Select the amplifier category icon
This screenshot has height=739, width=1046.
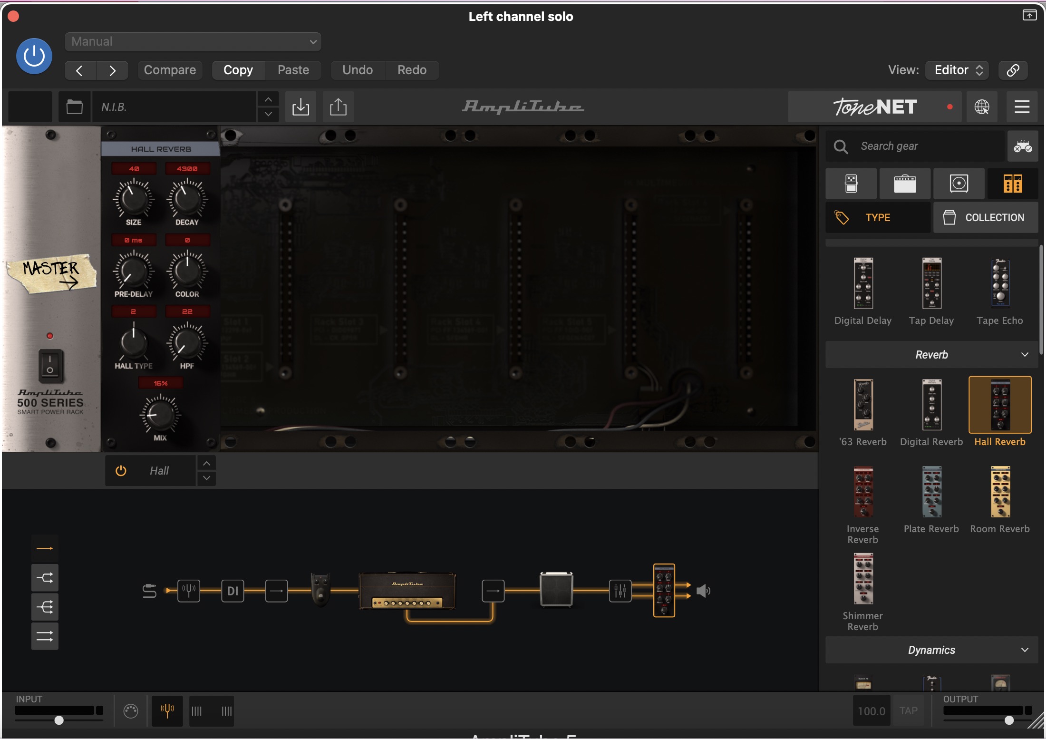click(905, 183)
